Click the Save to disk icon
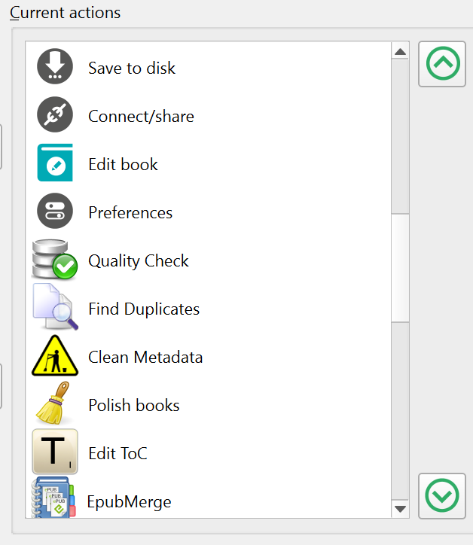Screen dimensions: 473x545 click(55, 68)
